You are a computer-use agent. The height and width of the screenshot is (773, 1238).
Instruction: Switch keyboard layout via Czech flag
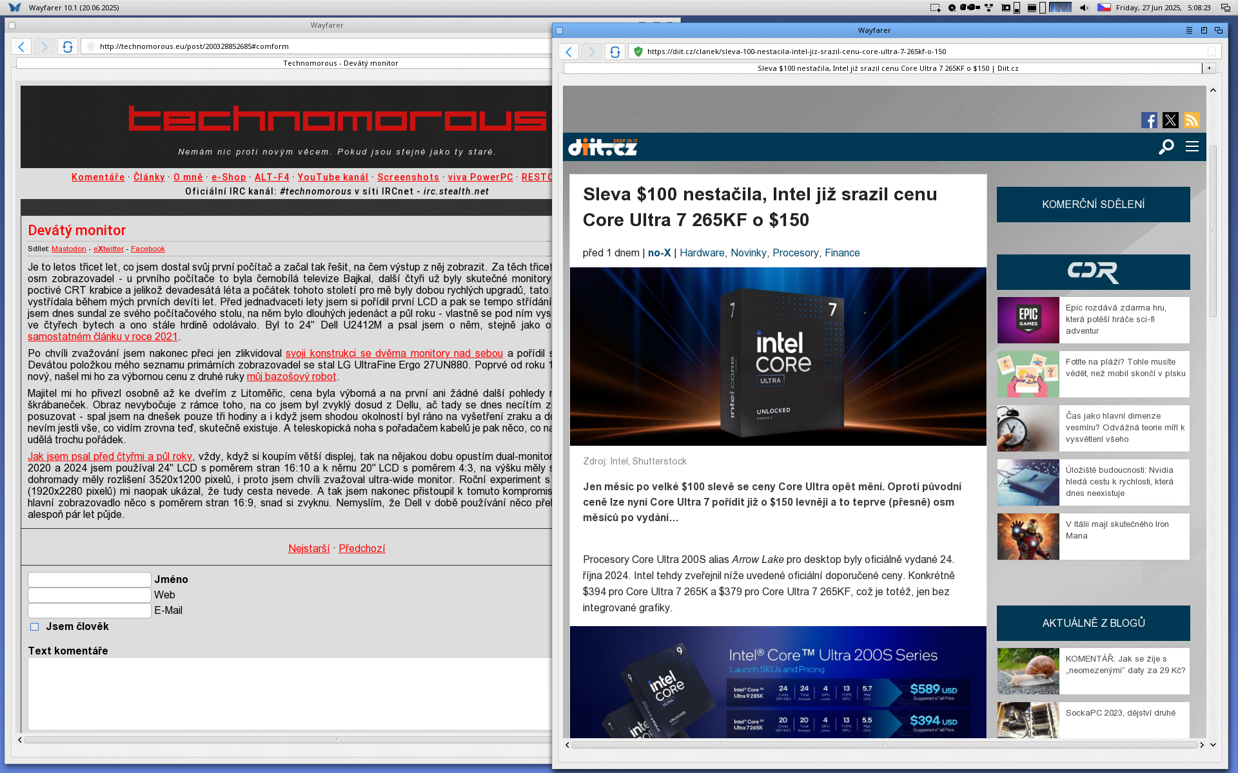pos(1104,8)
